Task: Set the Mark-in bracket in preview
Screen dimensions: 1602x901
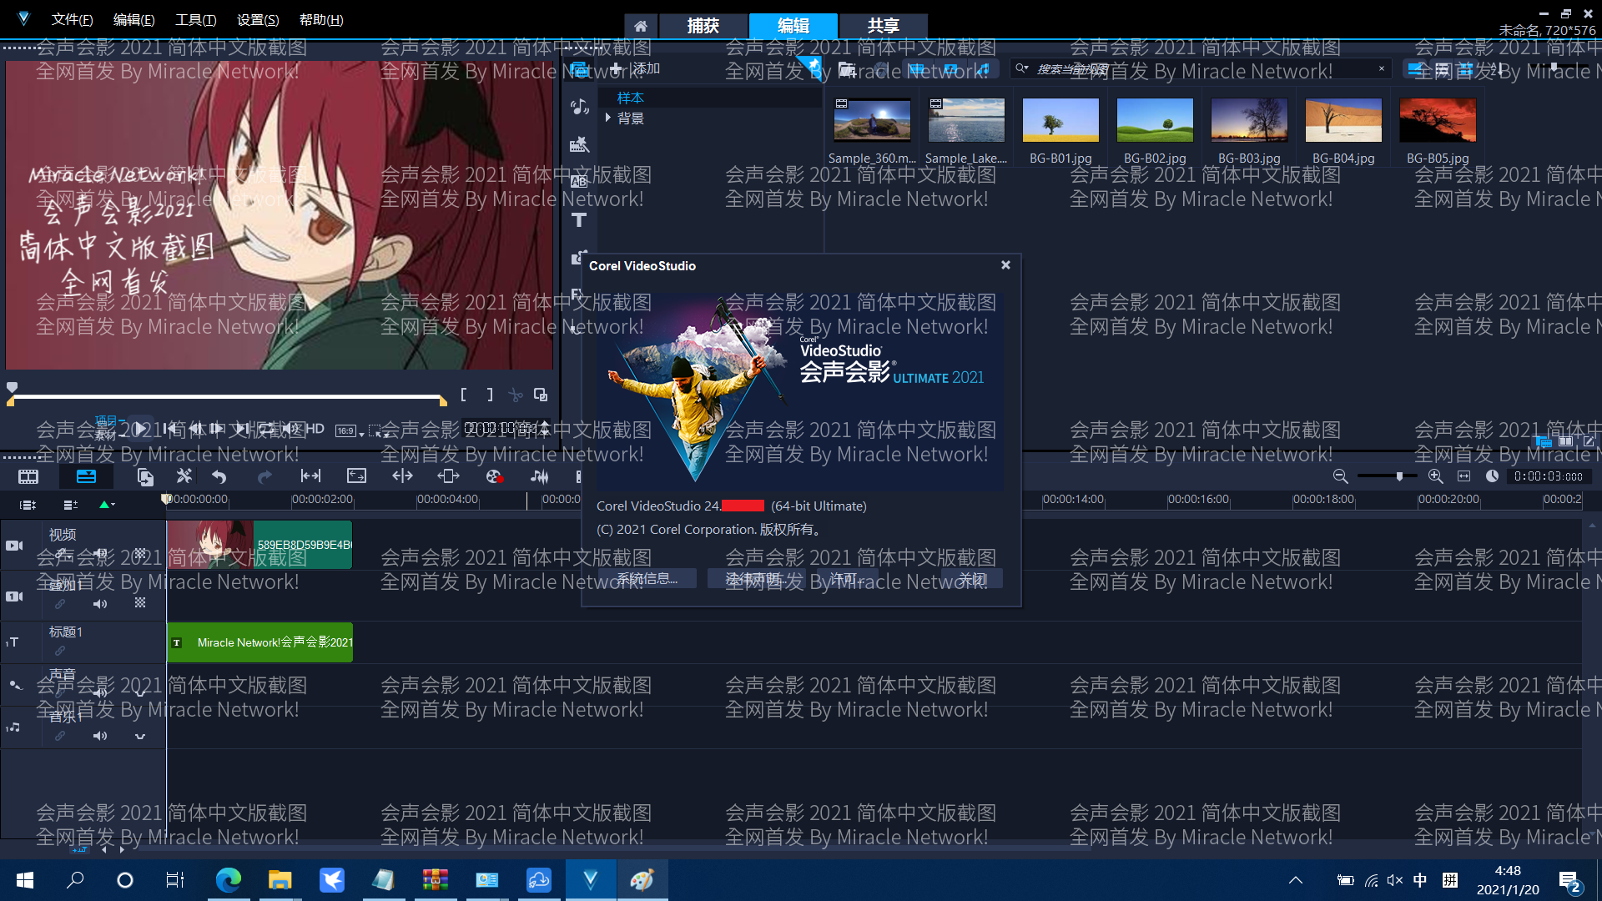Action: (464, 395)
